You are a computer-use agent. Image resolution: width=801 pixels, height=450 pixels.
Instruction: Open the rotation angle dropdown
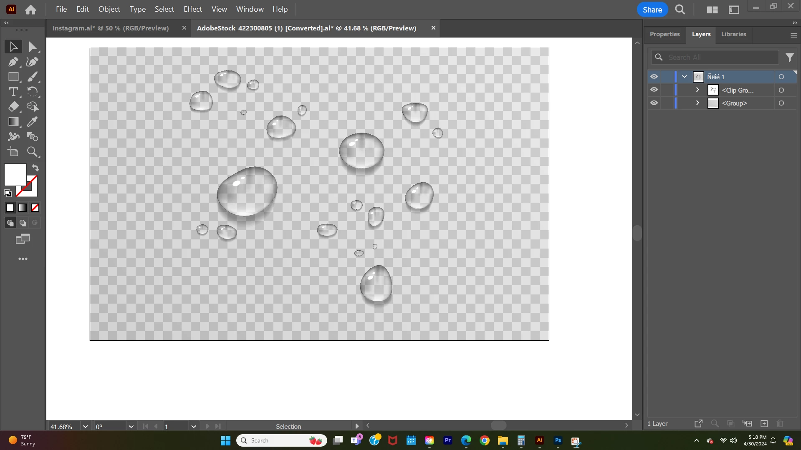point(131,427)
